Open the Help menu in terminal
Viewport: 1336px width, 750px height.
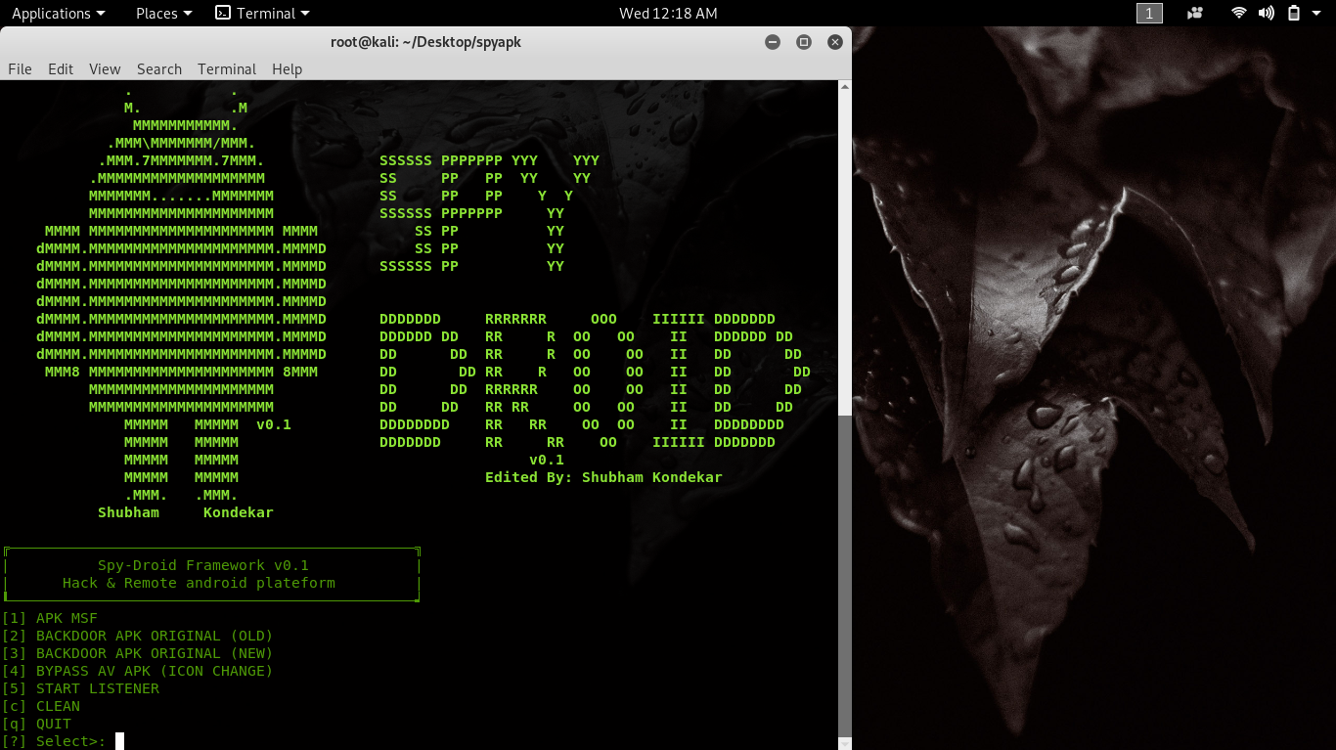(287, 68)
